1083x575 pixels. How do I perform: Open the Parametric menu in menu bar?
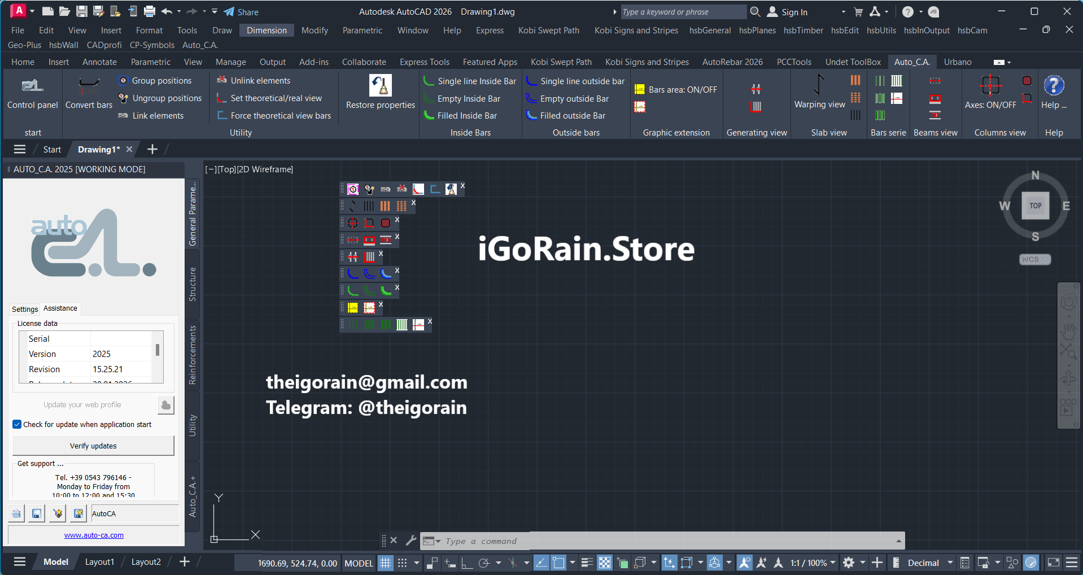(362, 31)
